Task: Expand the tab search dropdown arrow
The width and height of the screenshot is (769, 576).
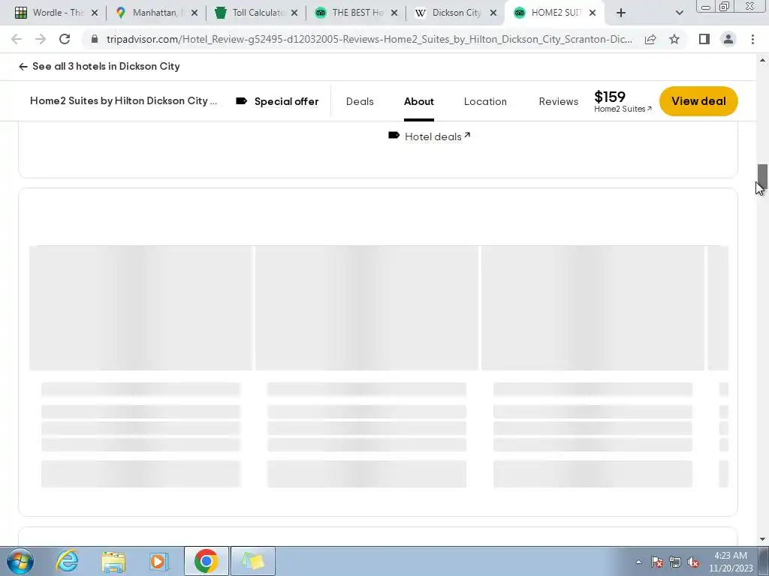Action: pos(679,13)
